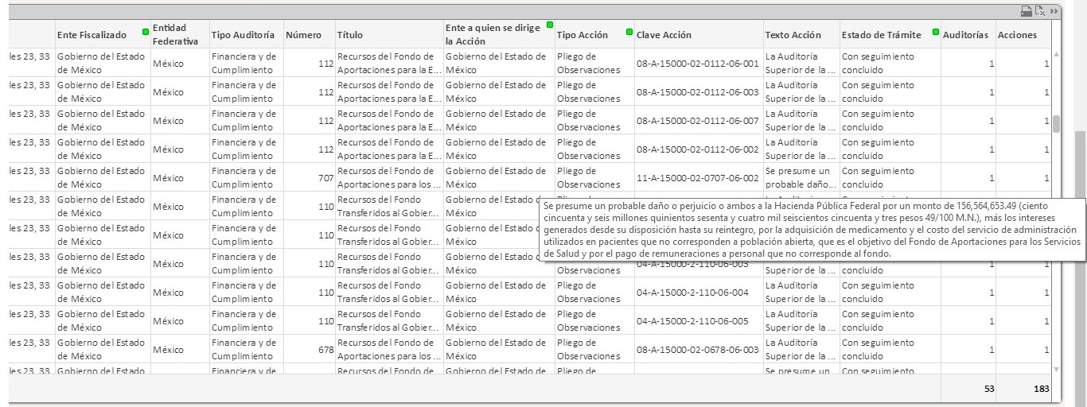Screen dimensions: 1087x407
Task: Export the table to Excel
Action: click(x=1039, y=11)
